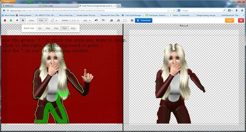The width and height of the screenshot is (246, 132).
Task: Click the blue Download button
Action: 144,20
